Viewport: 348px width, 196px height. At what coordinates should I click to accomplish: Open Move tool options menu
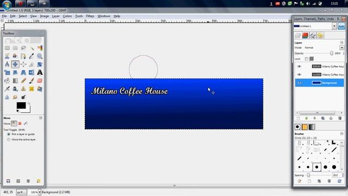[41, 118]
